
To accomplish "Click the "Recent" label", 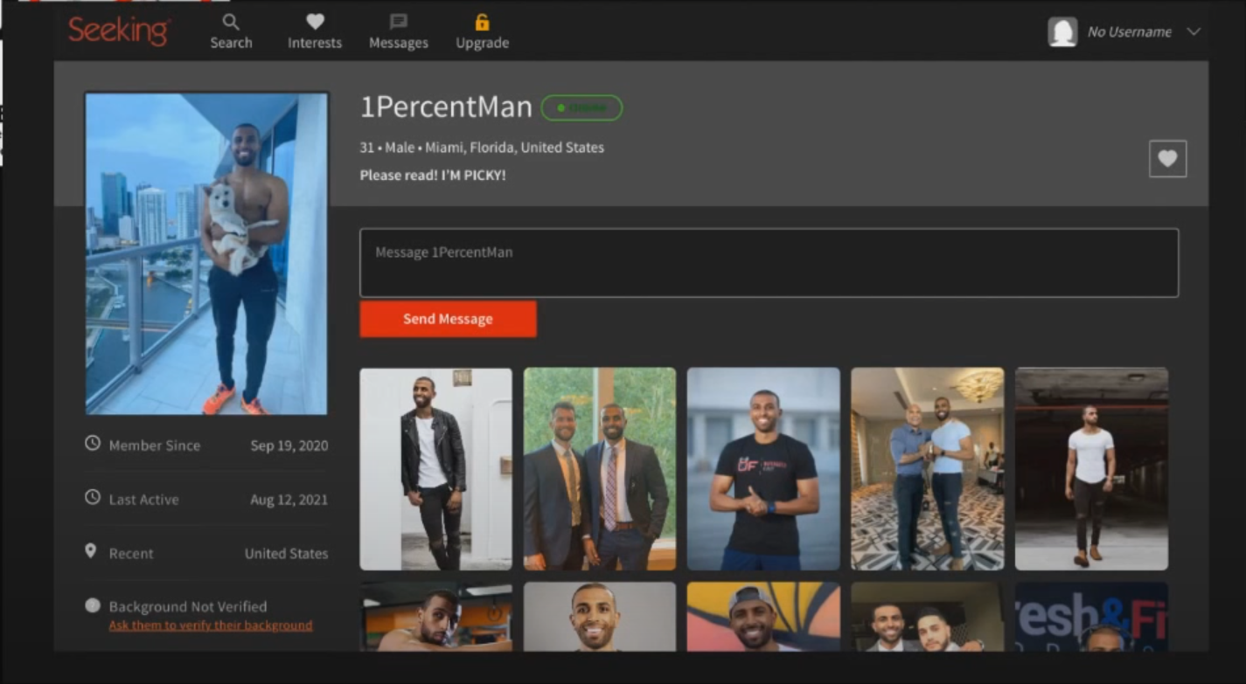I will (131, 553).
